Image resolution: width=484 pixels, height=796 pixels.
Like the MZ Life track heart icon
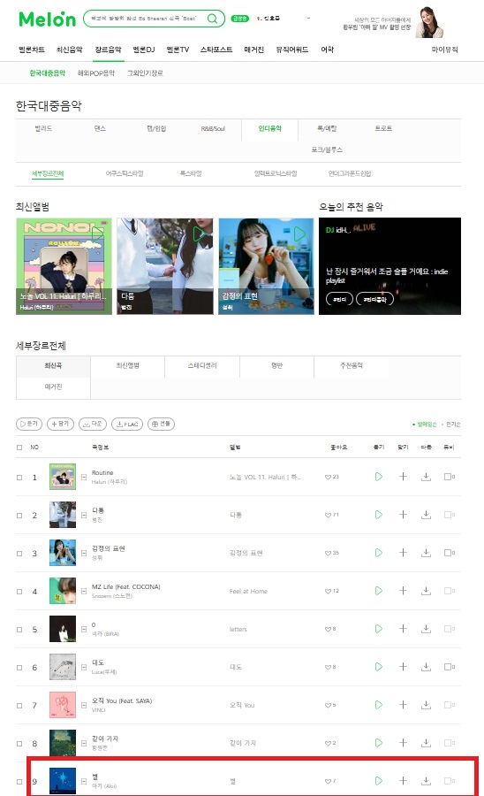[328, 591]
